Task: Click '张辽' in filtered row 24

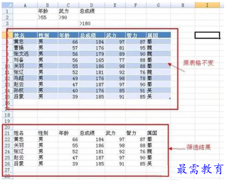Action: [x=25, y=152]
